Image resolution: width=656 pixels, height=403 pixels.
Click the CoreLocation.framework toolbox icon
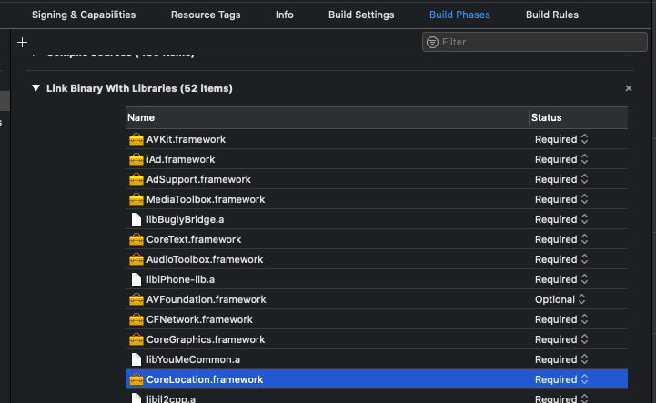coord(136,379)
